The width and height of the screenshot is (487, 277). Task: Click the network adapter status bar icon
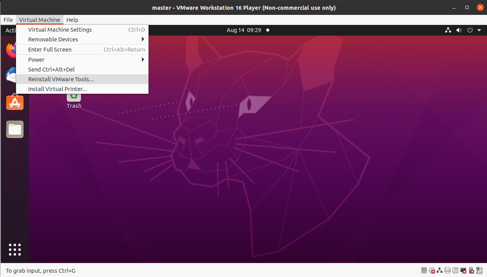point(439,270)
